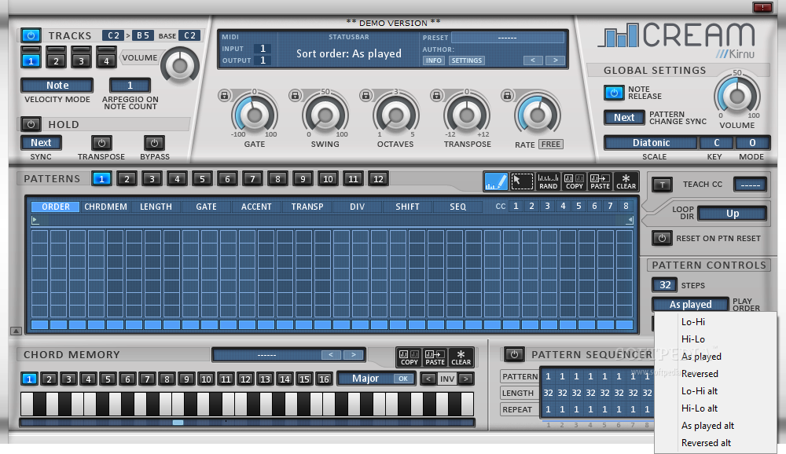Viewport: 786px width, 454px height.
Task: Open the Diatonic scale dropdown
Action: (651, 143)
